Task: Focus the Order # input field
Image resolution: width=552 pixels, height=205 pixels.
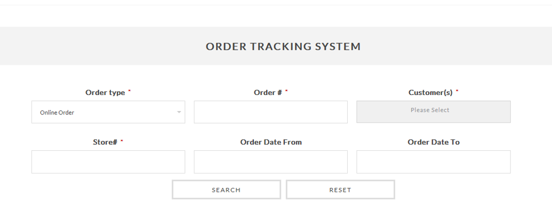Action: click(x=270, y=112)
